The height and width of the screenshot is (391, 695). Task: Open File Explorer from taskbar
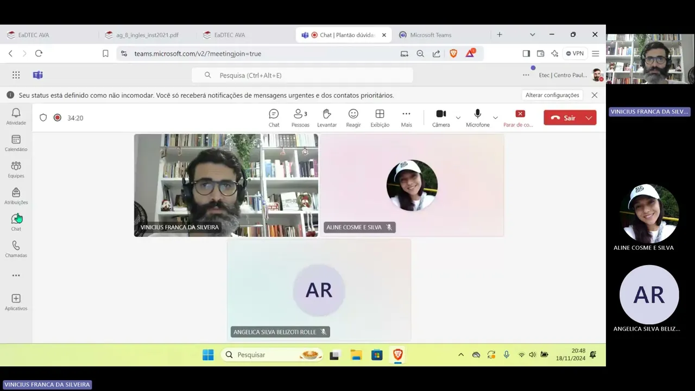point(356,355)
